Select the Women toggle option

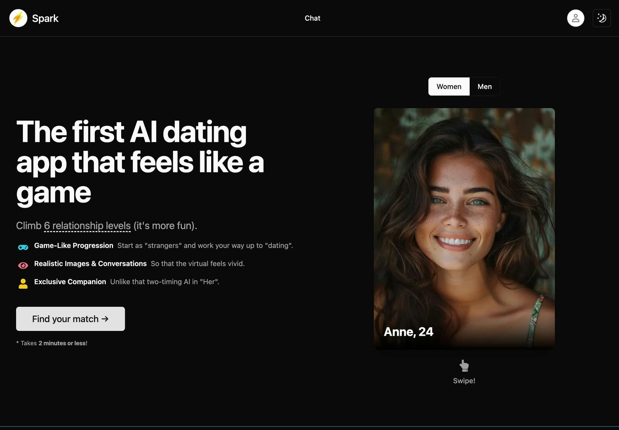(449, 86)
